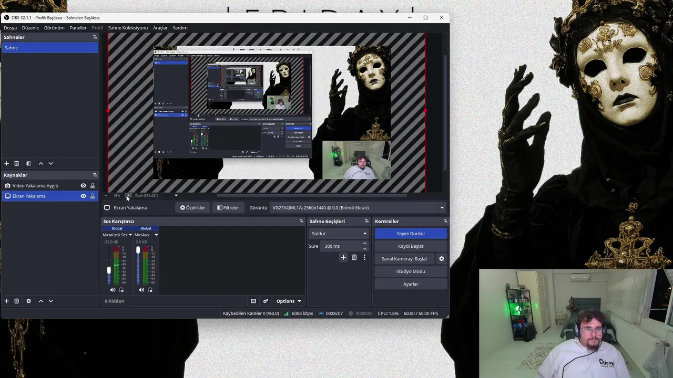673x378 pixels.
Task: Open virtual camera settings gear
Action: click(x=442, y=259)
